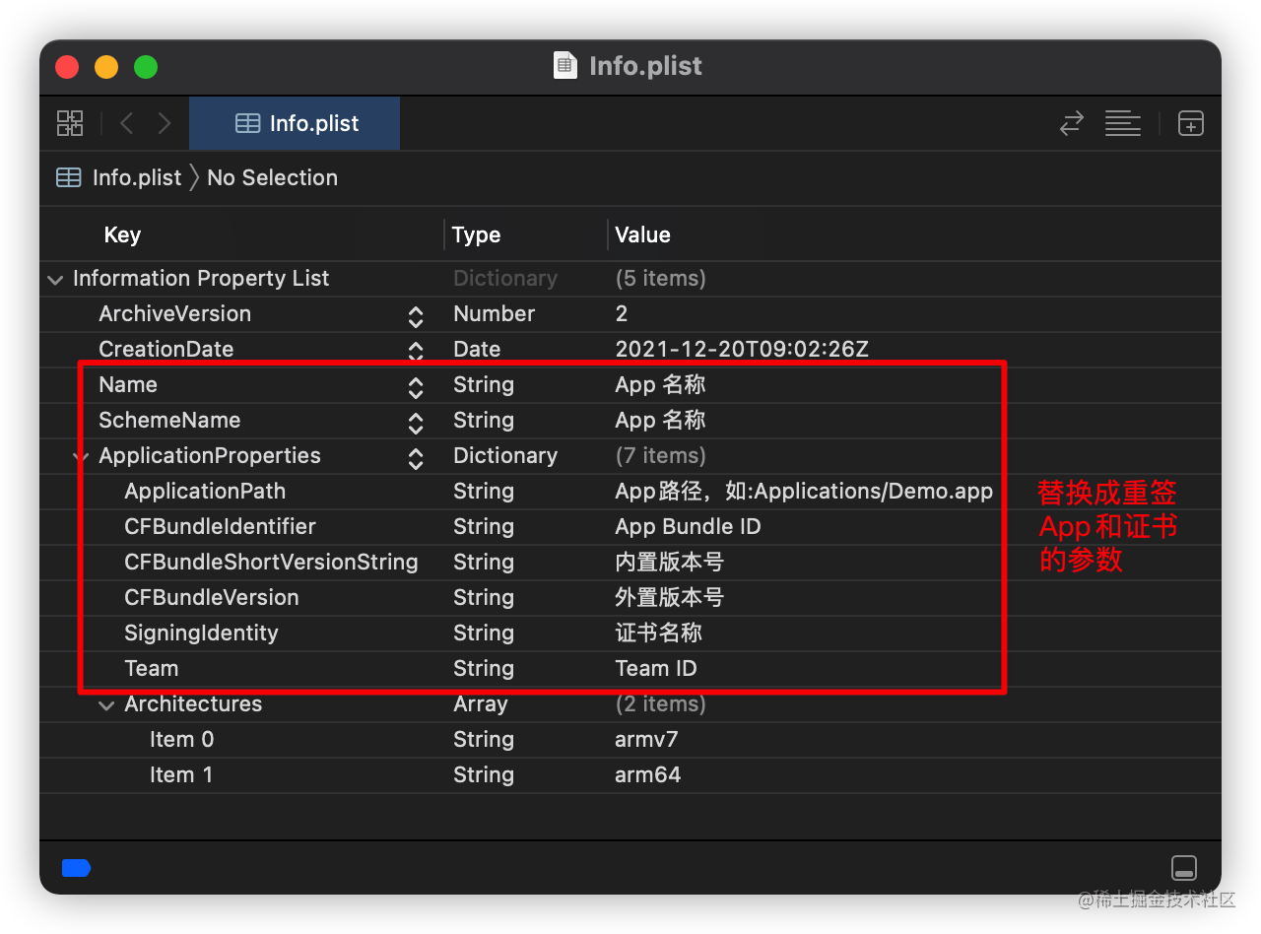Click the 内置版本号 value
Screen dimensions: 1261x934
tap(669, 562)
